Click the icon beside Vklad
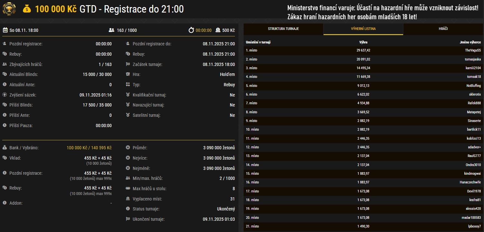Viewport: 484px width, 232px height. click(5, 158)
